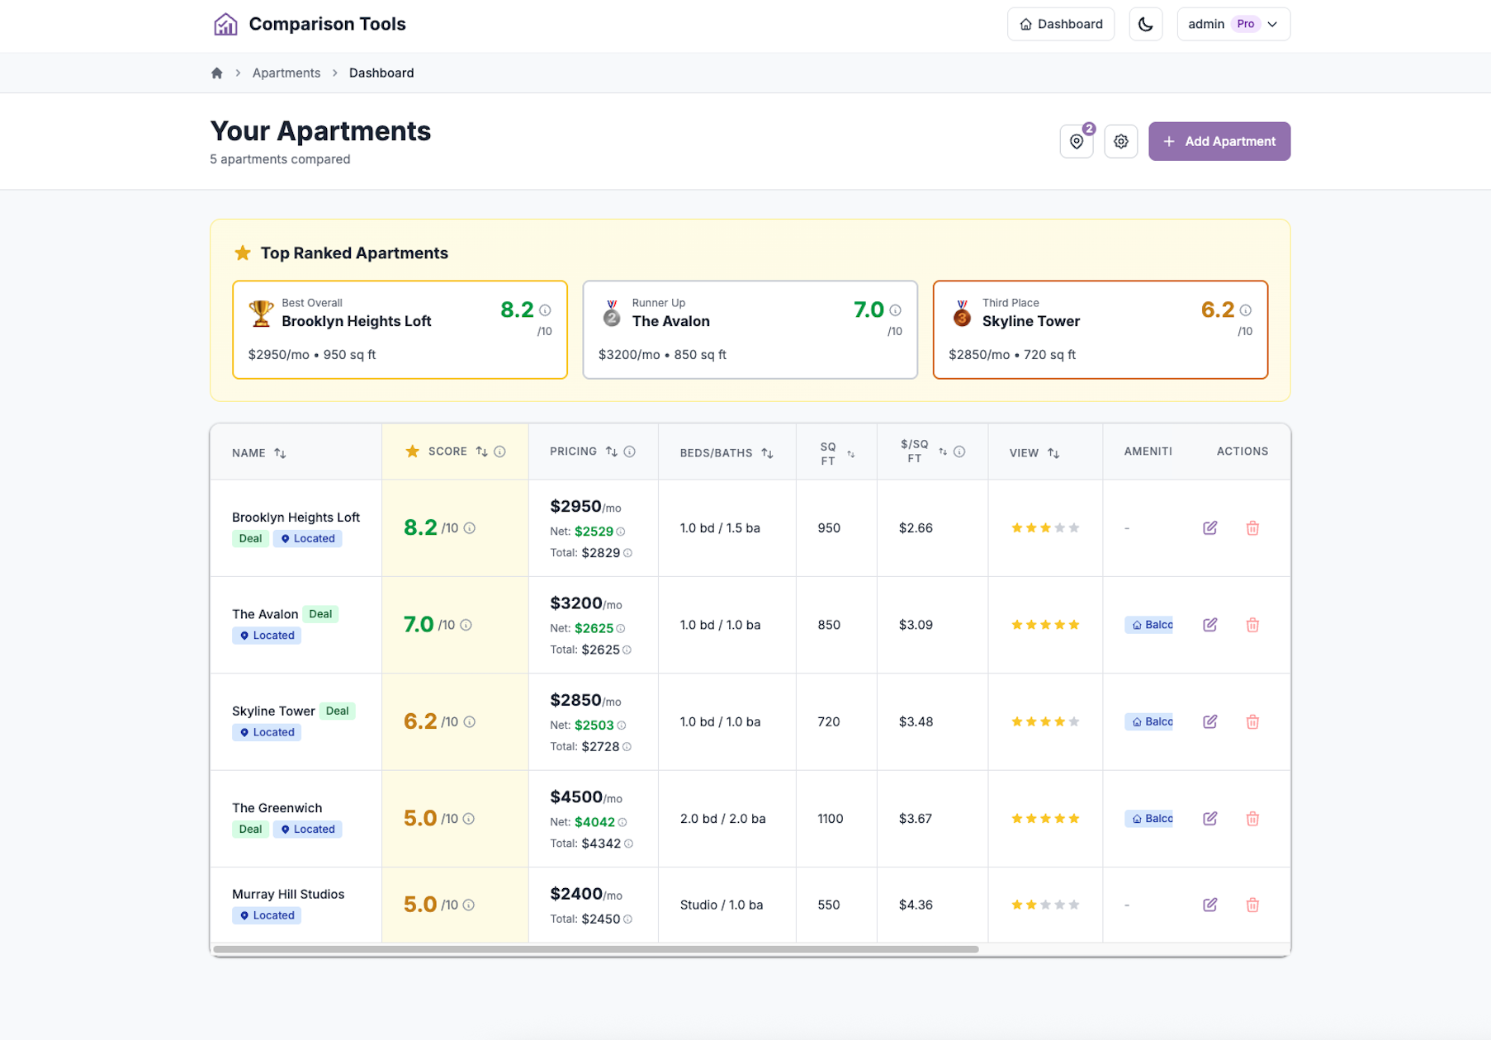This screenshot has height=1040, width=1491.
Task: Click the Apartments breadcrumb item
Action: (286, 73)
